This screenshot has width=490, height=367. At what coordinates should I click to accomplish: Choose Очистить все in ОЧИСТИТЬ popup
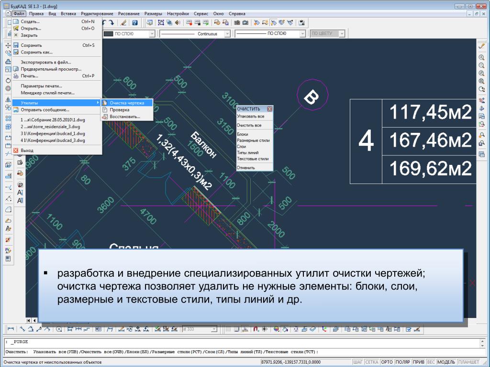(255, 125)
